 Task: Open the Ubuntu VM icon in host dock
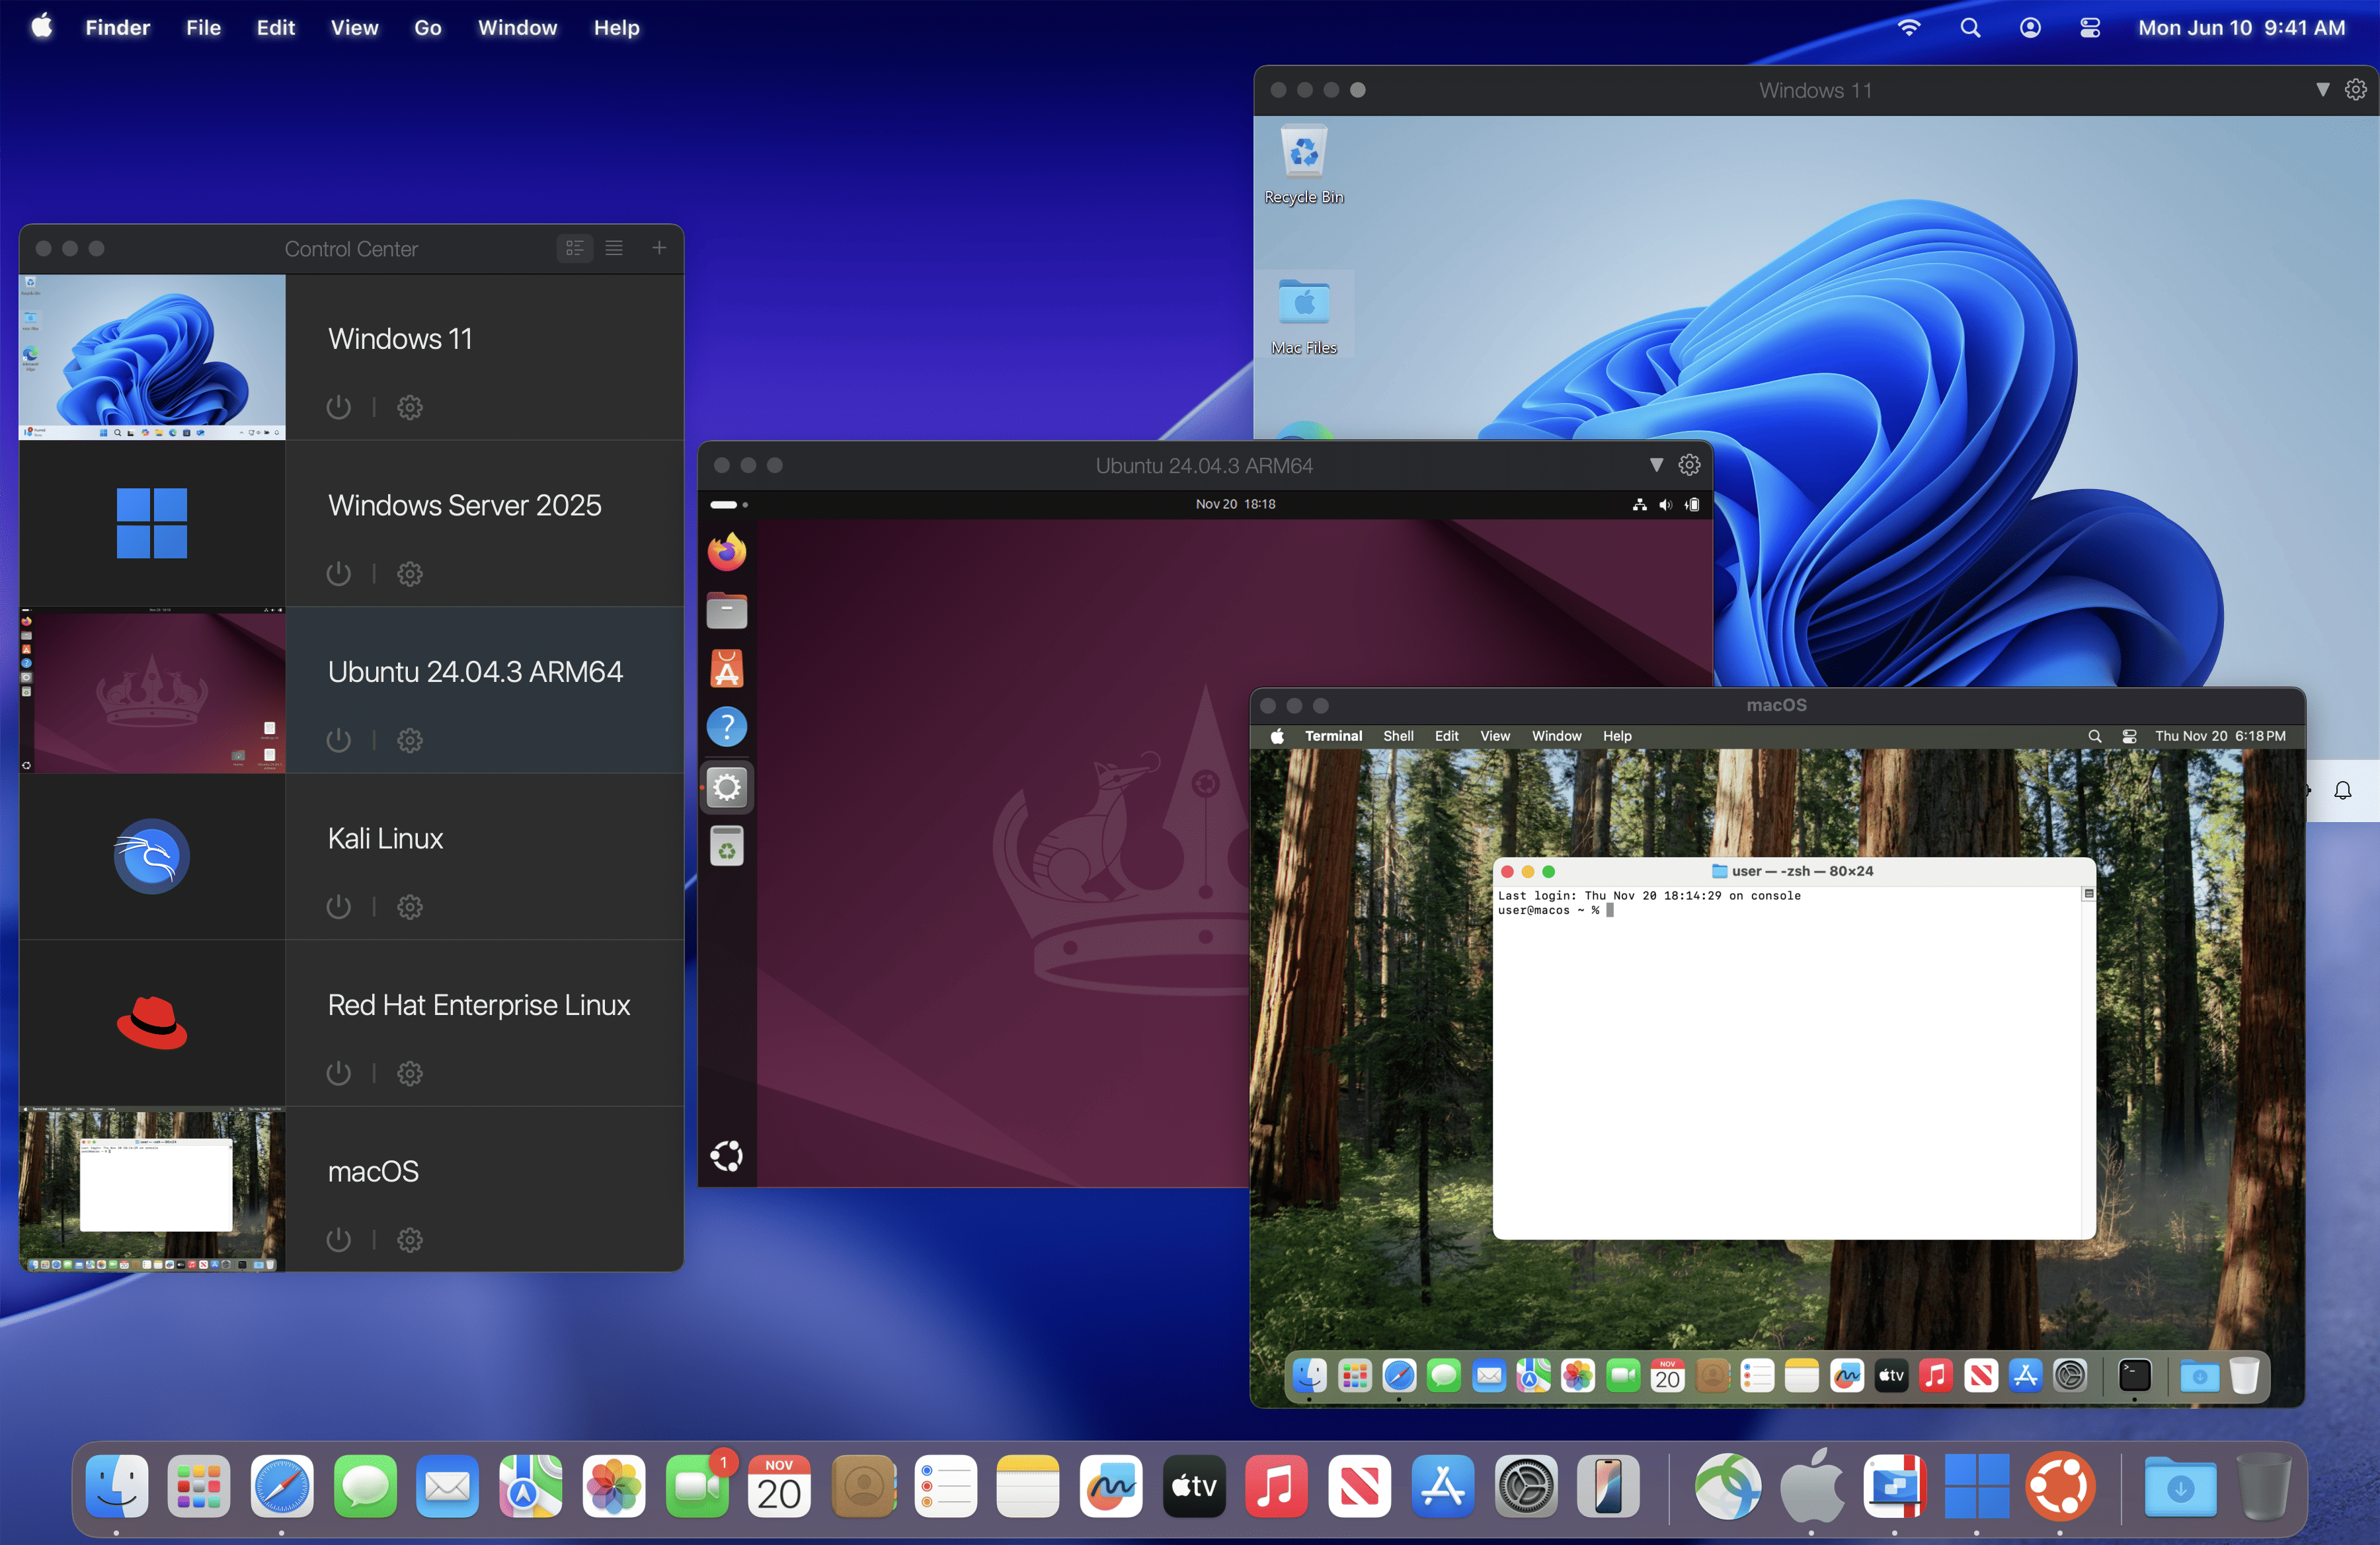click(2060, 1487)
